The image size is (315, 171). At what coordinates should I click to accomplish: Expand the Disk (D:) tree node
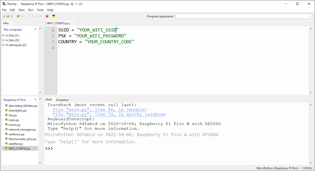[x=3, y=40]
